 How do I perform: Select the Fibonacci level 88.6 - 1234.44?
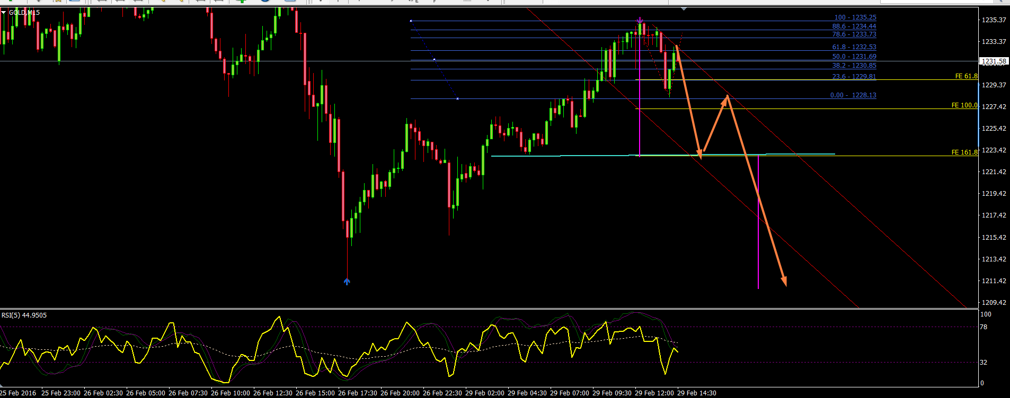[854, 26]
